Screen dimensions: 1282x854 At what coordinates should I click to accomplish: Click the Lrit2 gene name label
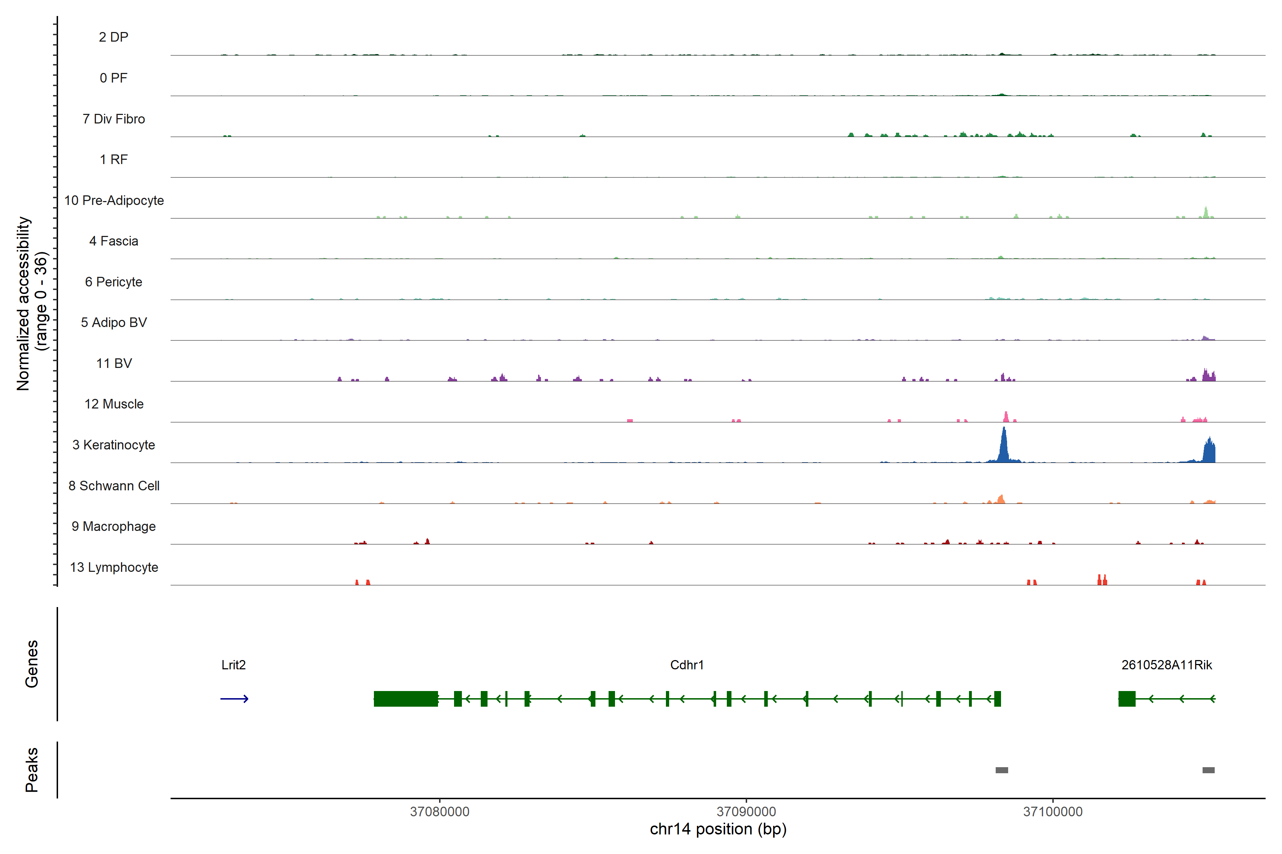(233, 665)
